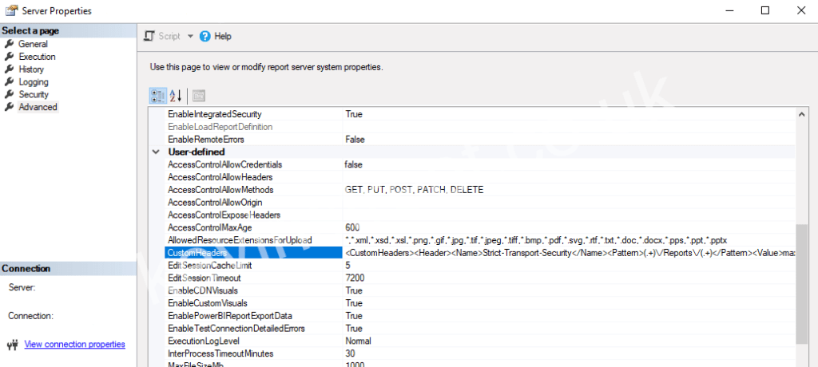Select AccessControlAllowOrigin property
Image resolution: width=818 pixels, height=367 pixels.
pyautogui.click(x=215, y=203)
